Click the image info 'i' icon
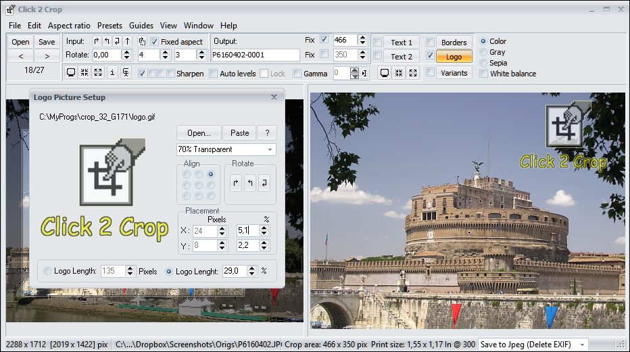This screenshot has height=352, width=630. coord(112,73)
